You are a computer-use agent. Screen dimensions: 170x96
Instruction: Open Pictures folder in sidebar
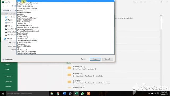[9, 23]
